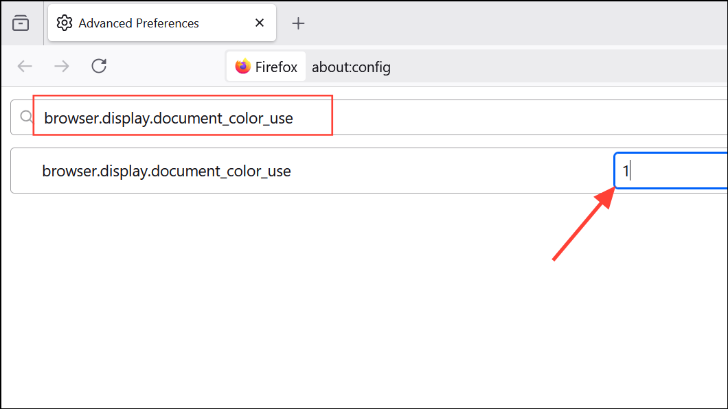Click the back navigation arrow
Image resolution: width=728 pixels, height=409 pixels.
(x=25, y=66)
